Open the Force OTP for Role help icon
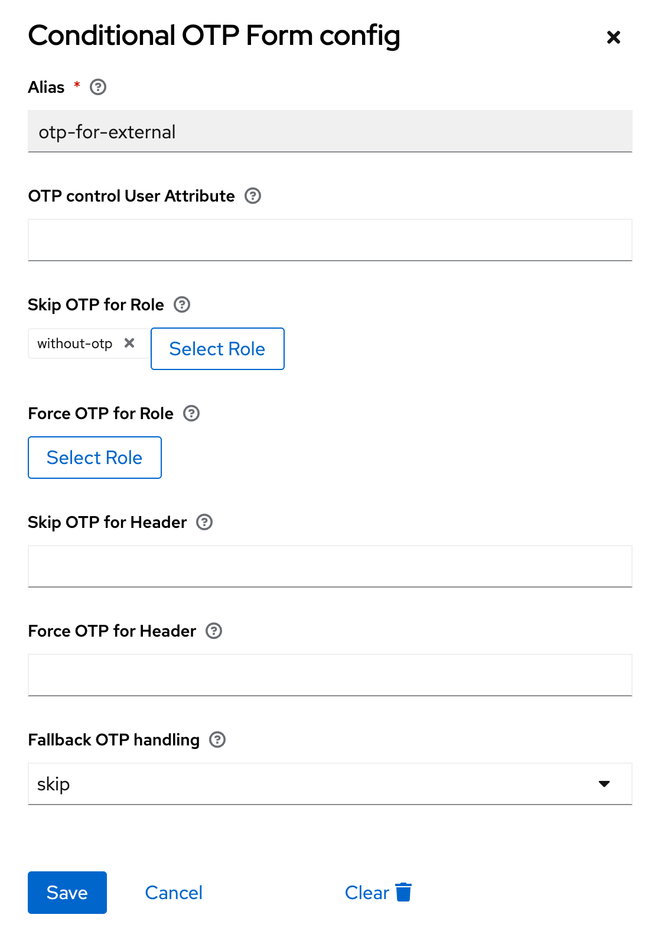Viewport: 658px width, 934px height. coord(191,413)
